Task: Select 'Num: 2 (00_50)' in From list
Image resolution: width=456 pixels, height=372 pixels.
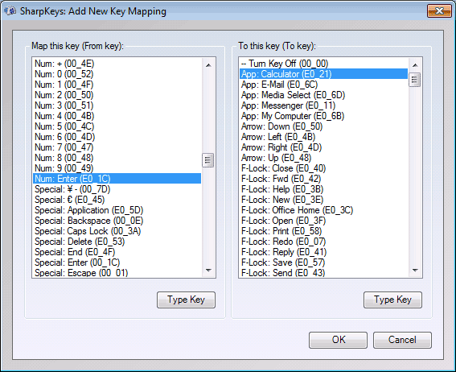Action: click(117, 95)
